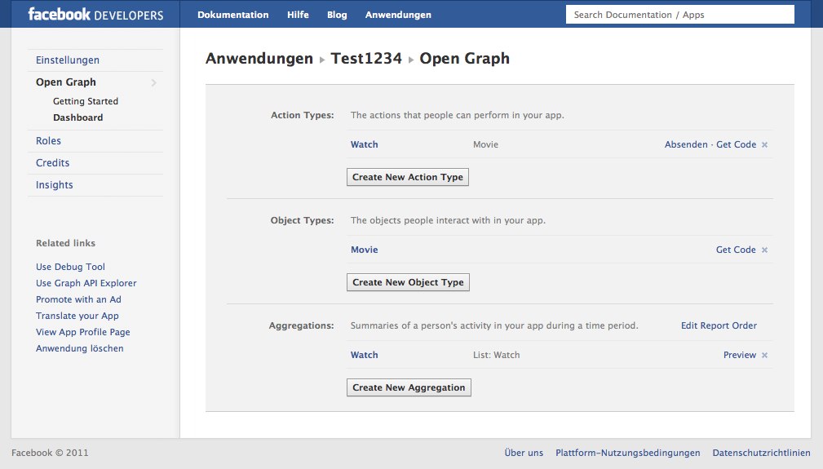
Task: Open the Use Graph API Explorer link
Action: click(86, 283)
